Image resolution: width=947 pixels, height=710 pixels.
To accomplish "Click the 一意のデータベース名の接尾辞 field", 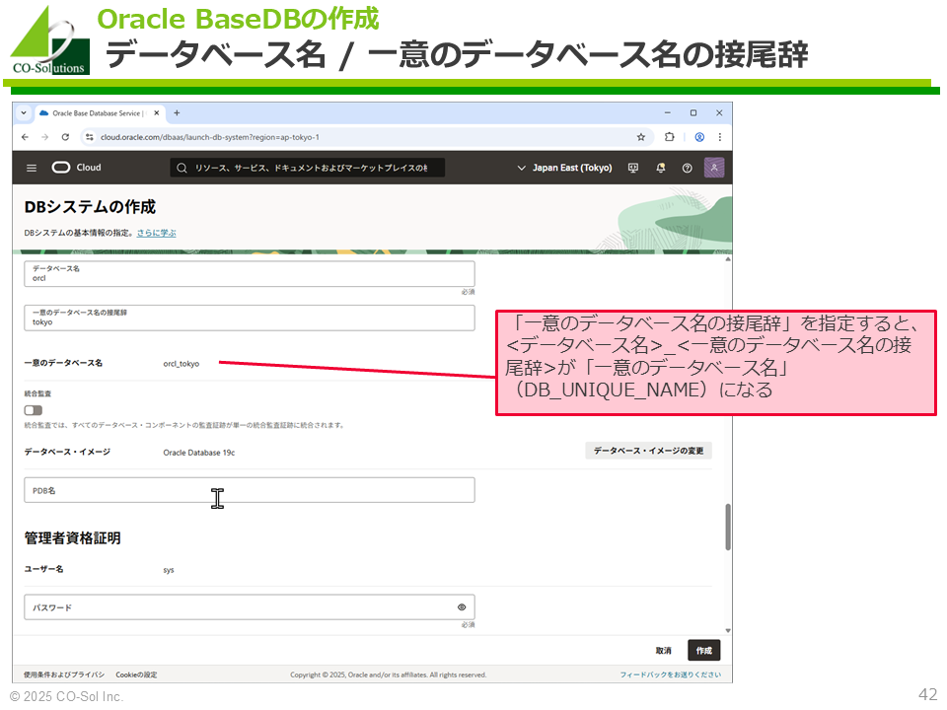I will coord(250,318).
